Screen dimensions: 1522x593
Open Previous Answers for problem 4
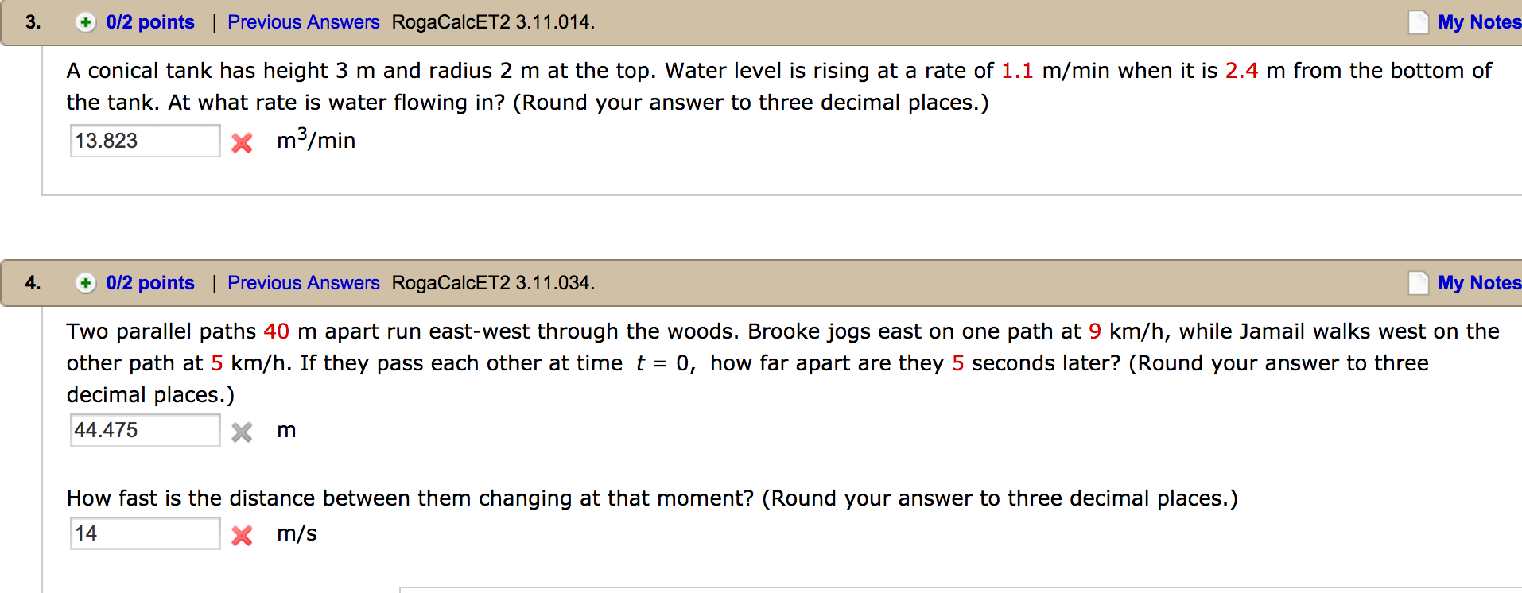click(x=303, y=282)
